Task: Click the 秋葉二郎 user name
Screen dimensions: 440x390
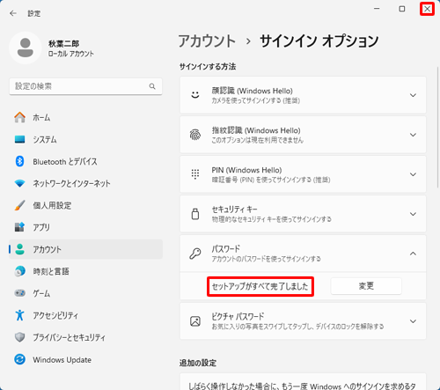Action: pyautogui.click(x=63, y=44)
